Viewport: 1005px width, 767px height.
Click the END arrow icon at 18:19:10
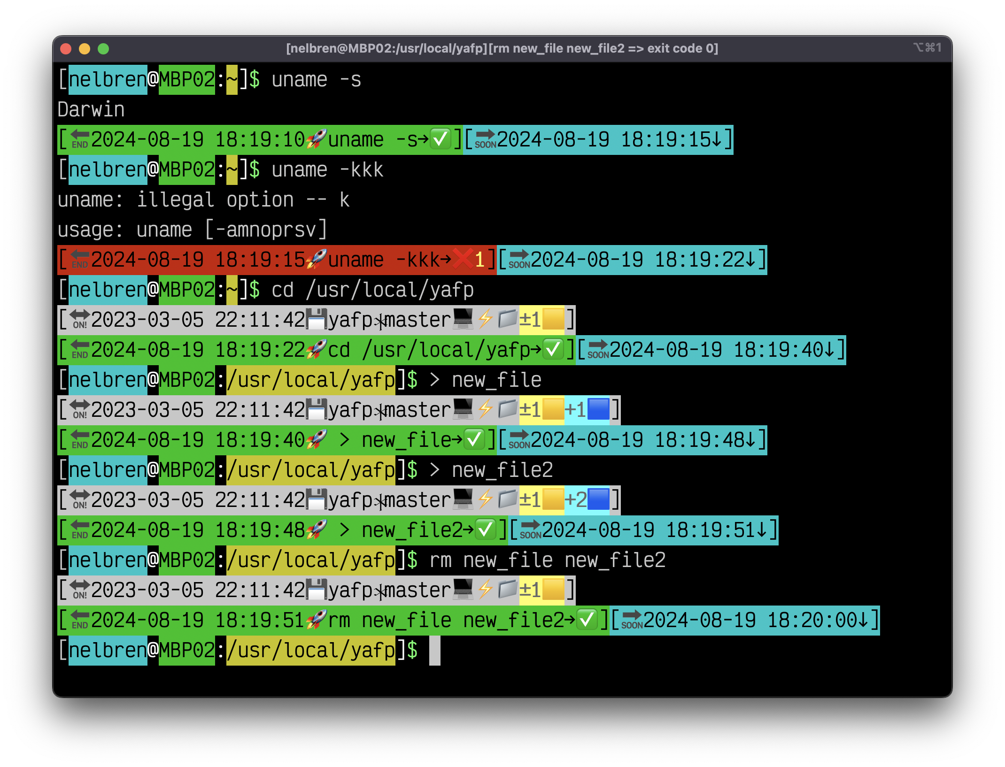(x=80, y=139)
